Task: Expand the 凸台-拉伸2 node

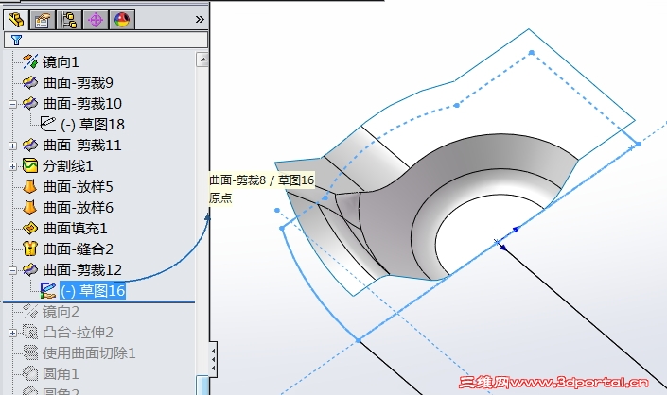Action: point(12,333)
